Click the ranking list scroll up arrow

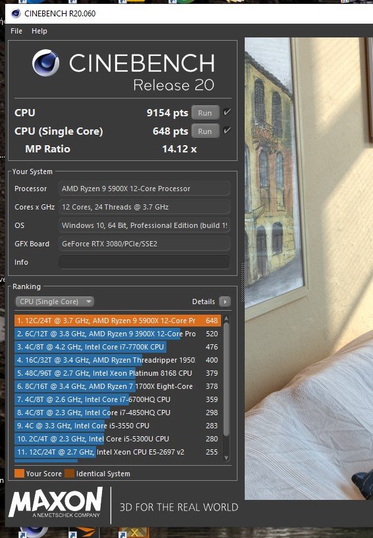point(226,319)
